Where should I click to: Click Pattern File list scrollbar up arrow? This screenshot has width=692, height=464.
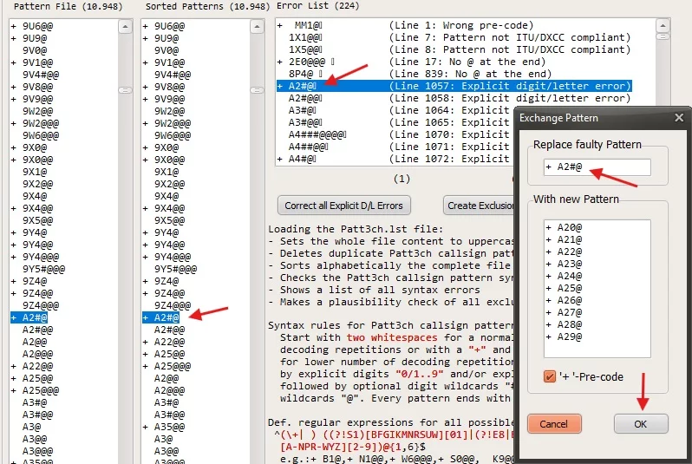[125, 26]
